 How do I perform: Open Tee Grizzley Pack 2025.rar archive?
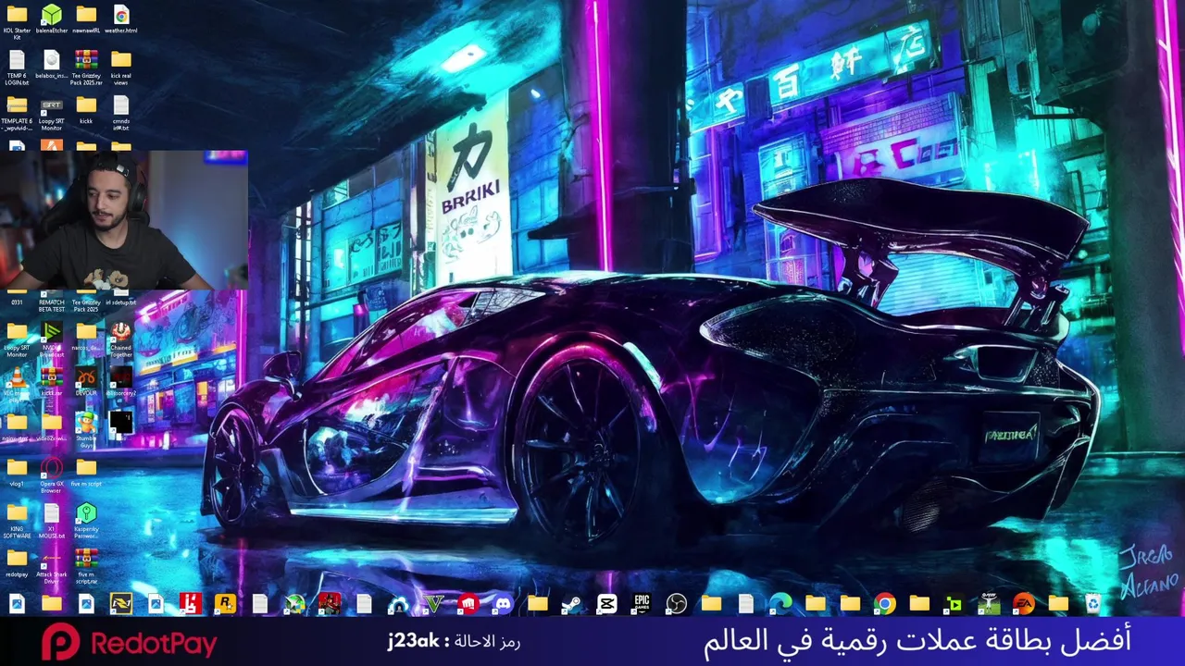pyautogui.click(x=86, y=68)
